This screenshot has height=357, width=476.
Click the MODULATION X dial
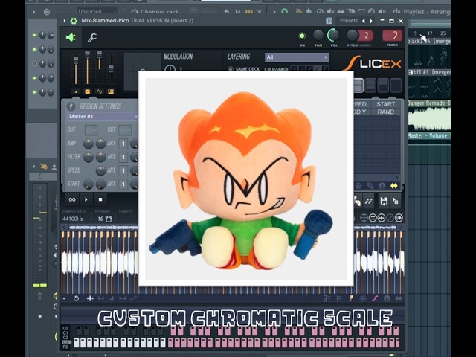tap(170, 68)
